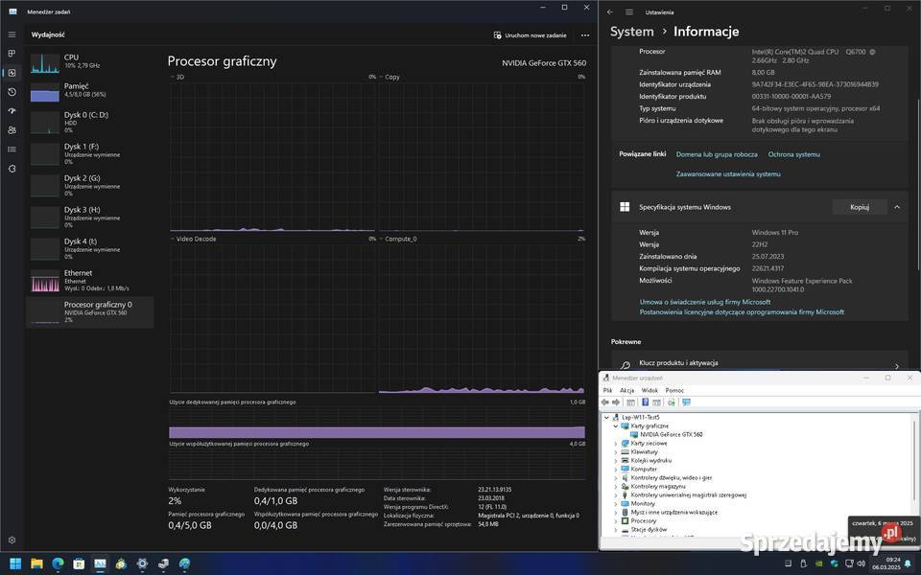Open Startup apps icon in Task Manager sidebar
This screenshot has height=575, width=921.
[12, 111]
